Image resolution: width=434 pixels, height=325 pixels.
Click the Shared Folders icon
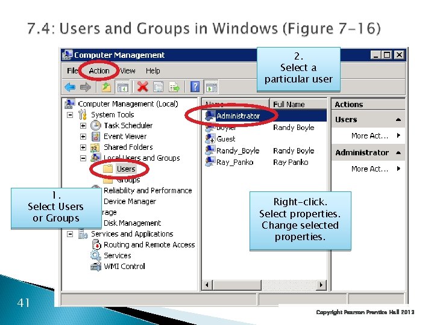[x=95, y=147]
